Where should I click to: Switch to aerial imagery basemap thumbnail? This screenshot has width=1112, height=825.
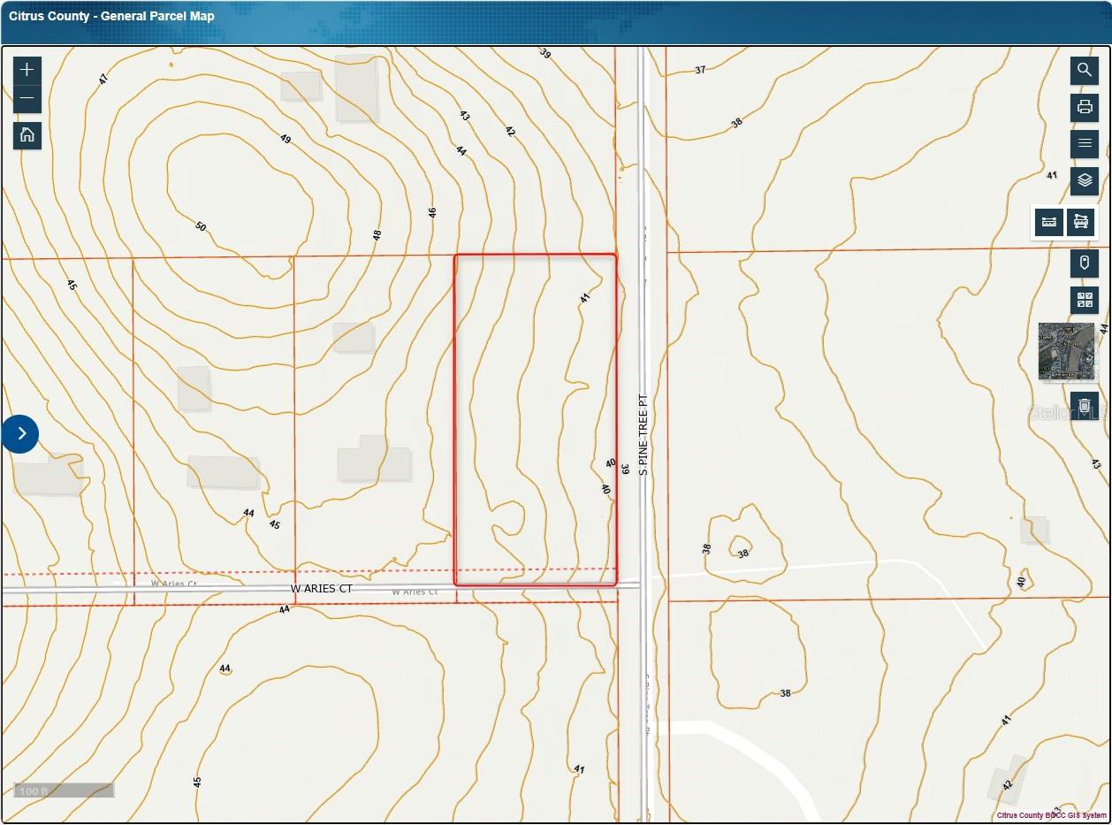[x=1066, y=351]
